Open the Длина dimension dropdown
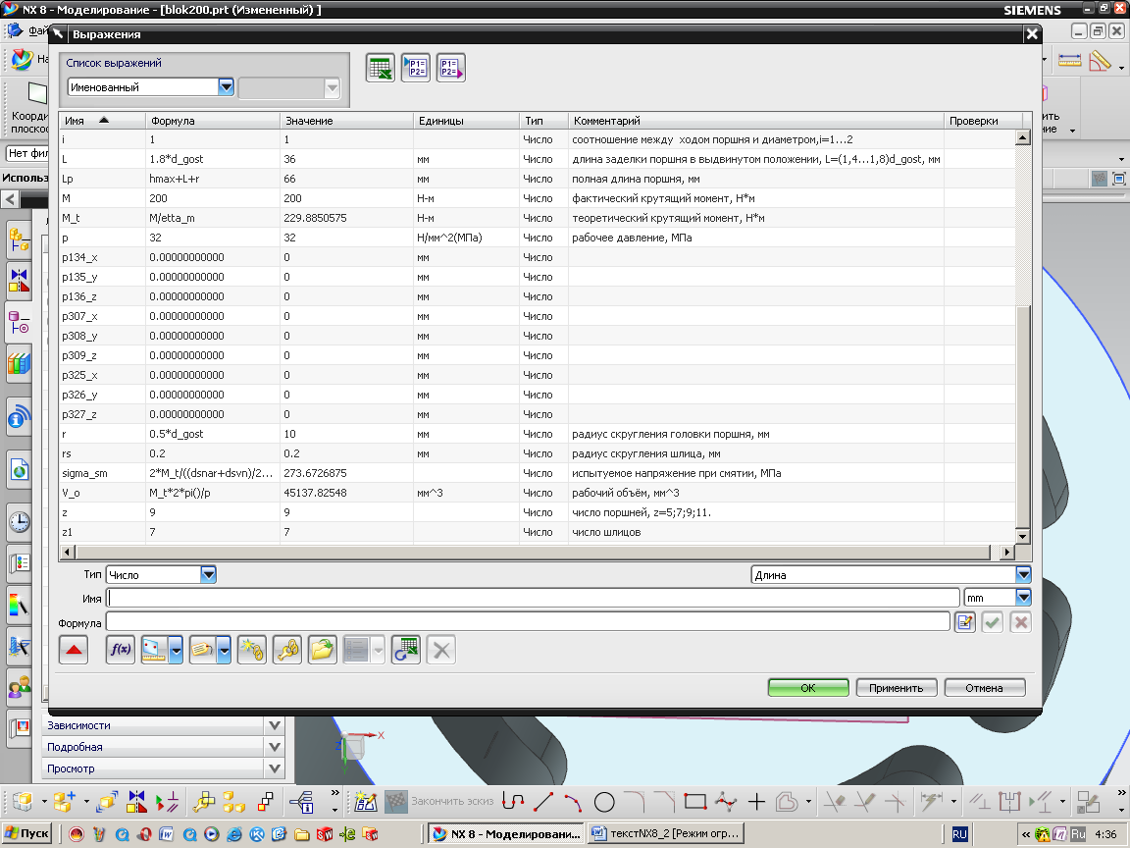The height and width of the screenshot is (848, 1130). [x=1023, y=575]
